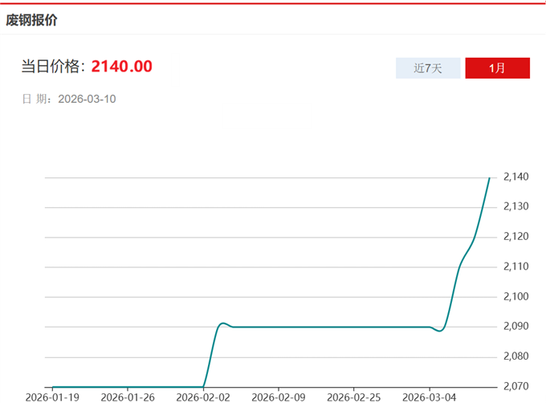546x403 pixels.
Task: Click the 2026-02-09 x-axis label
Action: tap(278, 397)
